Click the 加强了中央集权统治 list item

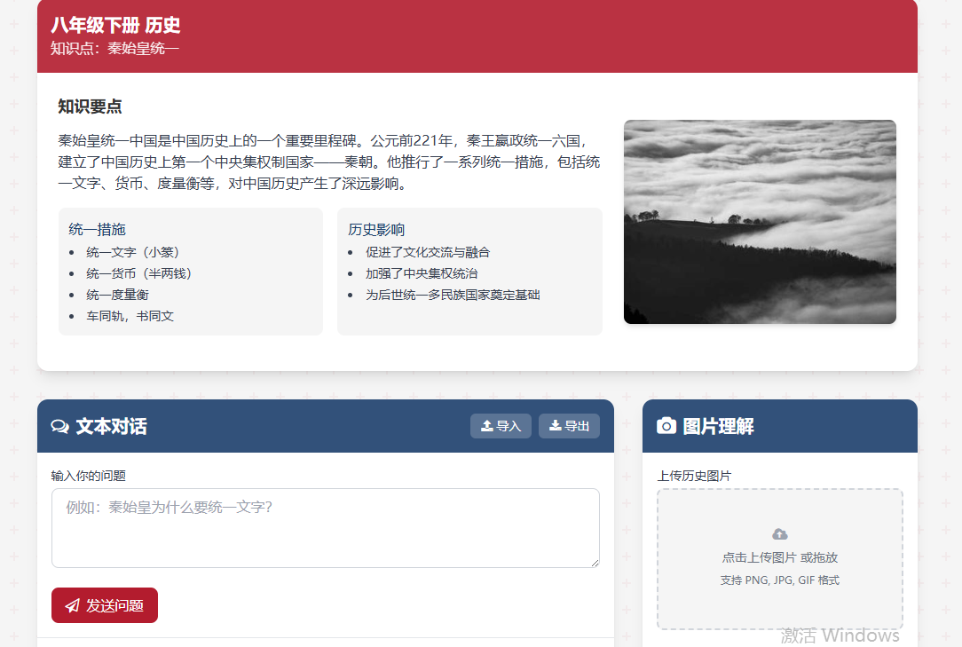pyautogui.click(x=422, y=273)
